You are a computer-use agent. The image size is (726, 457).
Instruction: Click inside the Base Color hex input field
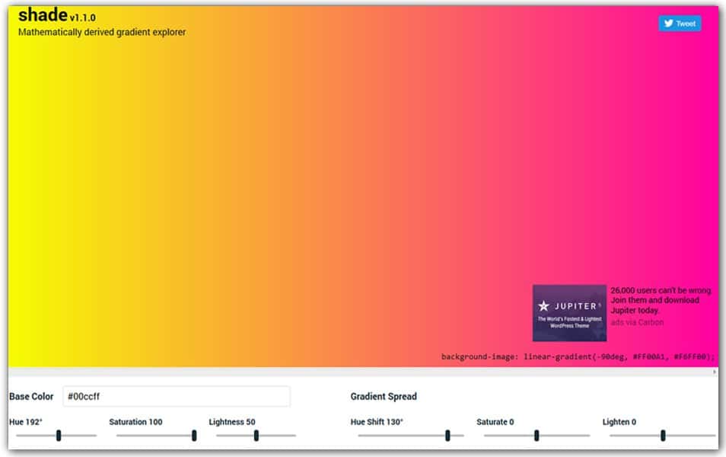(x=177, y=397)
